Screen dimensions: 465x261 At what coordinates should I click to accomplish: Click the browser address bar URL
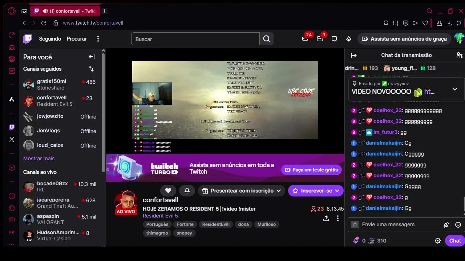click(93, 23)
